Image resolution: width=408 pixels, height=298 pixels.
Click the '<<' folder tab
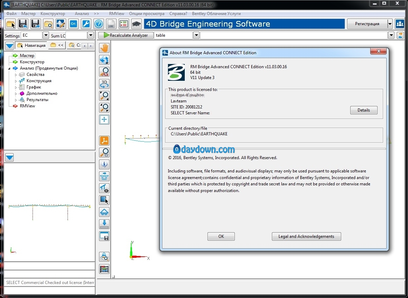(x=57, y=45)
